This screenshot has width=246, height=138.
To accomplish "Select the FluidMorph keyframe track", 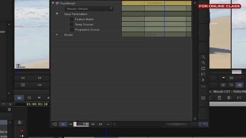I will click(156, 3).
